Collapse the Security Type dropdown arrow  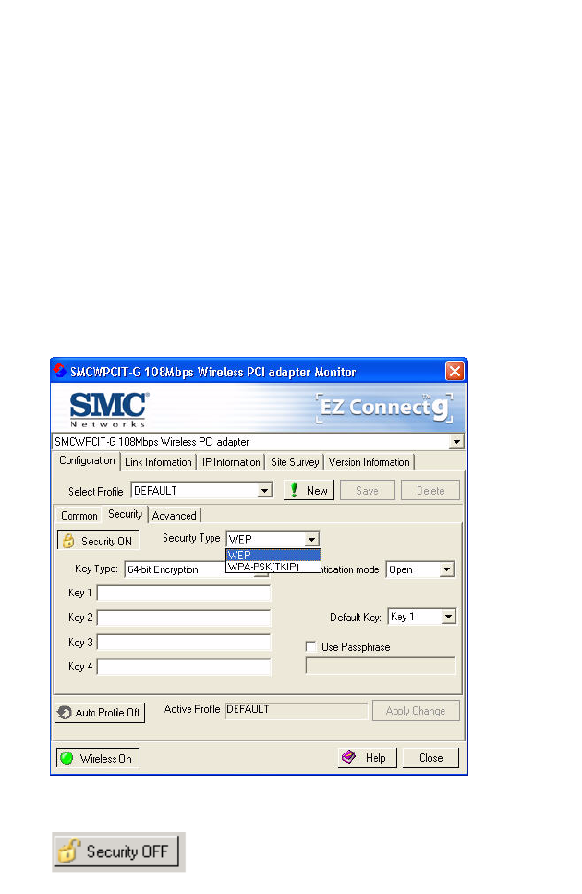click(x=311, y=539)
